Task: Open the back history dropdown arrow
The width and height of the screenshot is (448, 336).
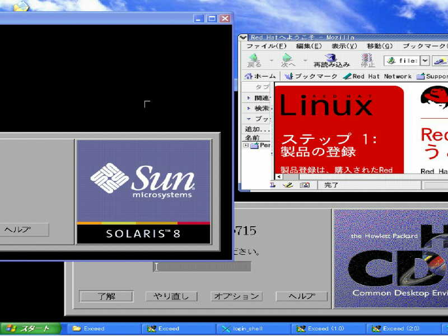Action: point(272,60)
